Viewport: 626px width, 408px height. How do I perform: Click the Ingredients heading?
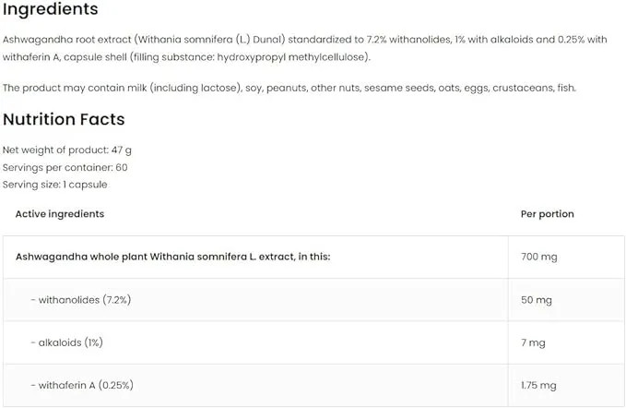(51, 9)
